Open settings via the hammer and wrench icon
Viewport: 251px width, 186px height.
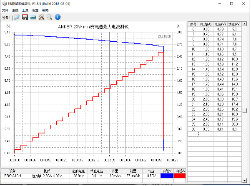click(x=41, y=17)
